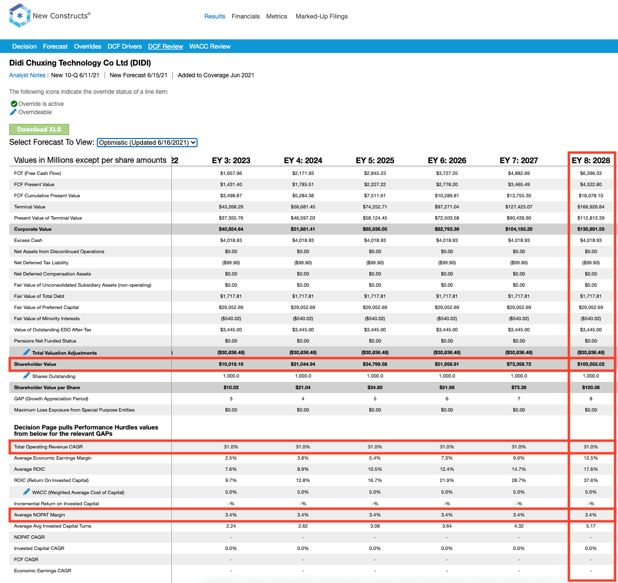The image size is (618, 583).
Task: Click the EY 6: 2026 column header
Action: pos(447,160)
